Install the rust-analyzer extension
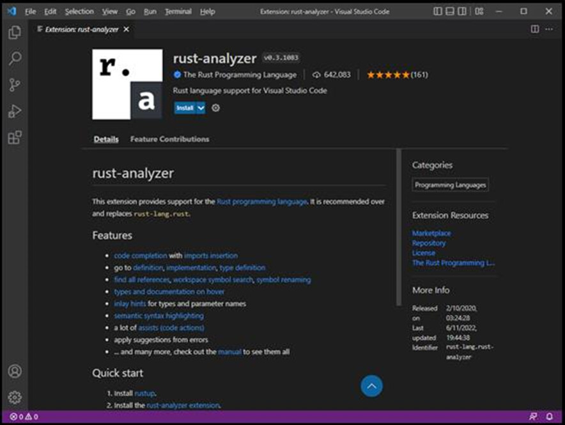 [x=185, y=108]
